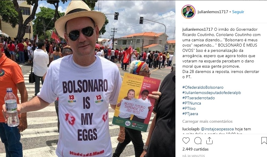Open hashtag #PTNunca
Image resolution: width=267 pixels, height=157 pixels.
point(192,103)
